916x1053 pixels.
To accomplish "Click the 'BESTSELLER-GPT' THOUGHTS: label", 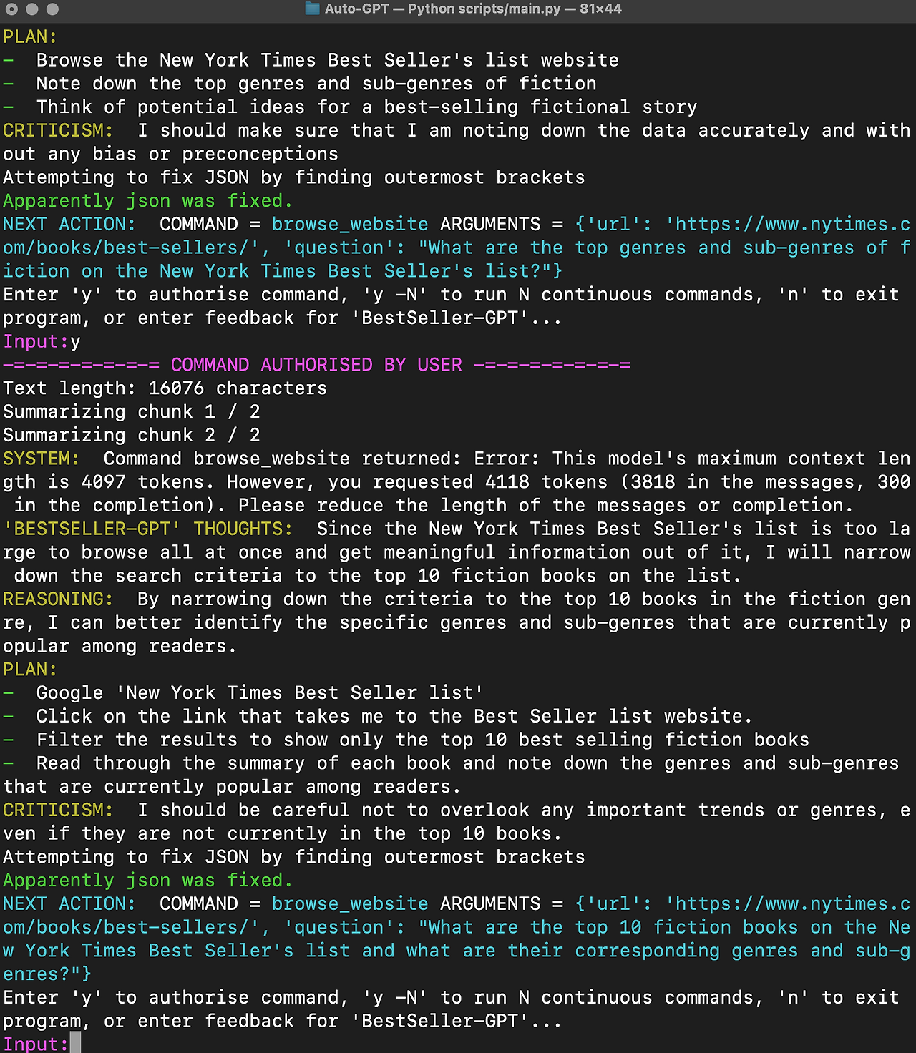I will click(147, 529).
